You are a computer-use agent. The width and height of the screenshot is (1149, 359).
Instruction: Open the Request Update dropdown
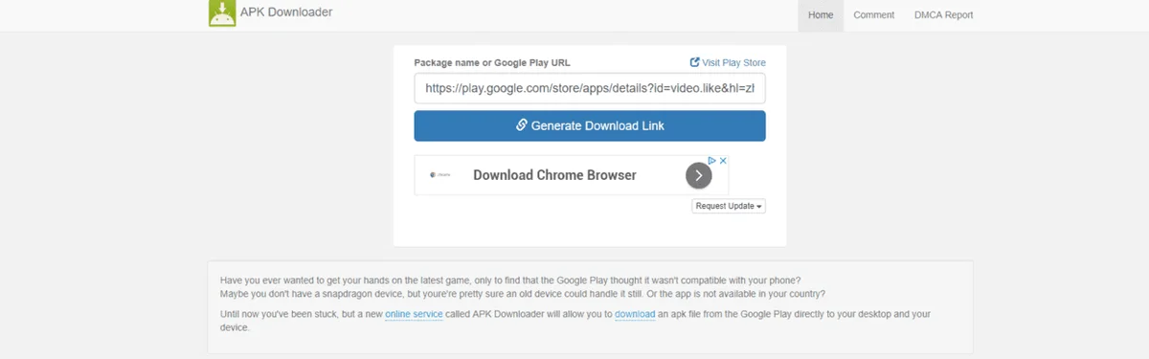tap(729, 206)
